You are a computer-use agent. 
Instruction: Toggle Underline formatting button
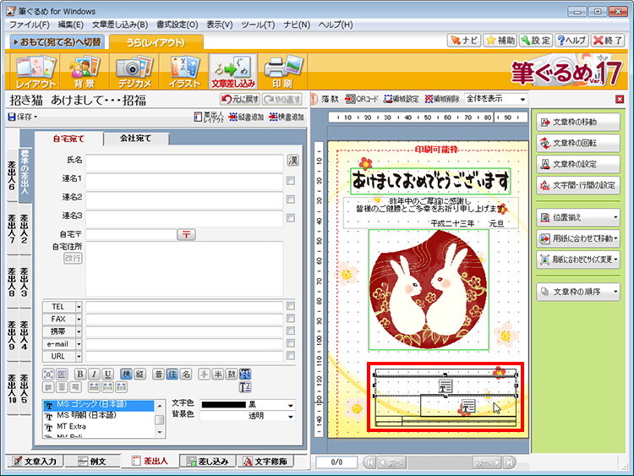click(107, 374)
